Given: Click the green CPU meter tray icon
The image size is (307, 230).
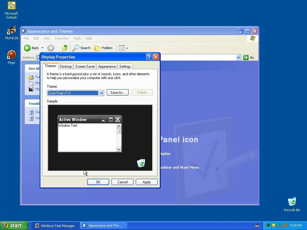Looking at the screenshot, I should (269, 226).
